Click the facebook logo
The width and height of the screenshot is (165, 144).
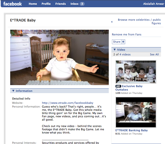(x=12, y=4)
